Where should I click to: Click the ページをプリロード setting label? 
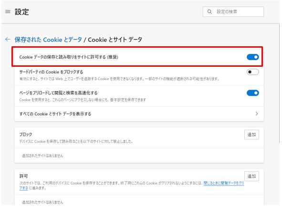pos(58,93)
